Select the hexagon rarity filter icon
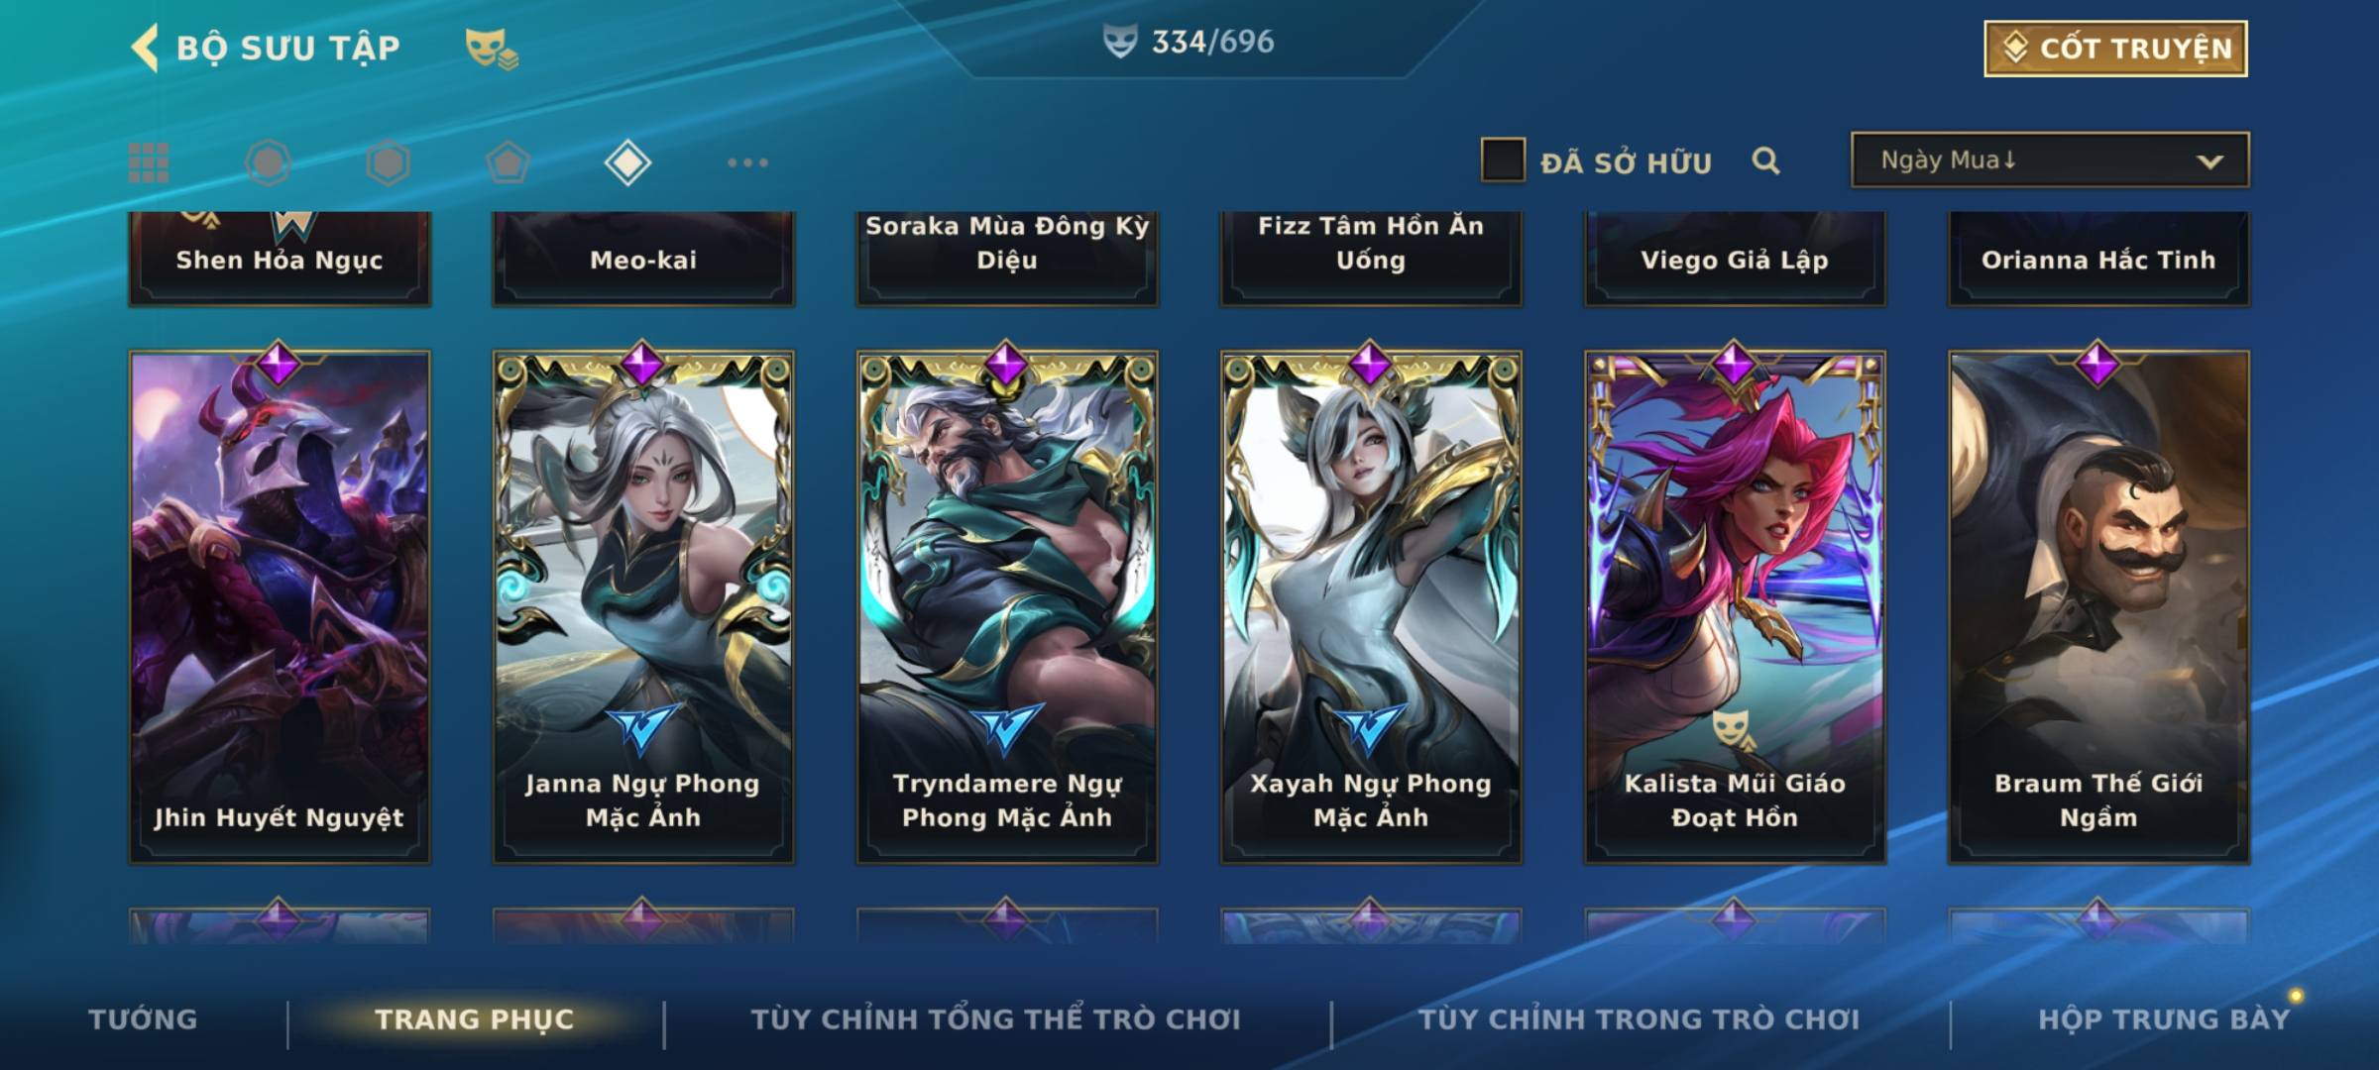The image size is (2379, 1070). click(x=388, y=162)
